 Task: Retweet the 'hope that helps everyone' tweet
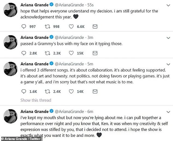point(48,26)
